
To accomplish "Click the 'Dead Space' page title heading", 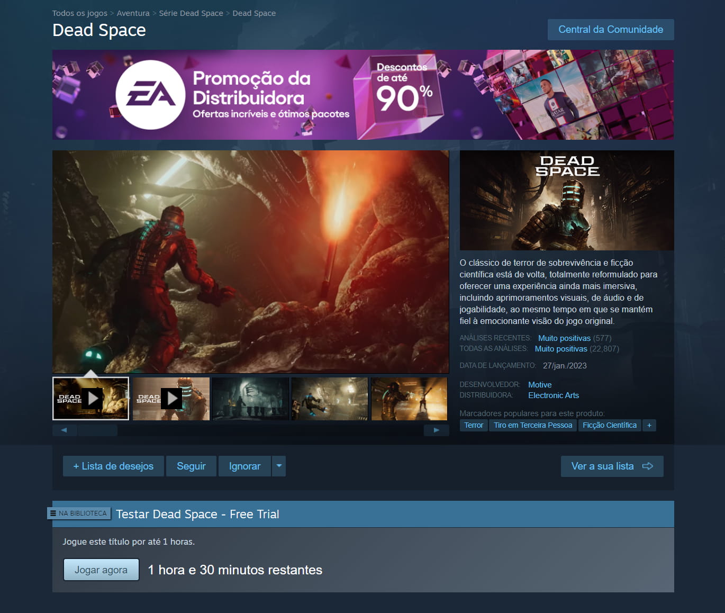I will pos(99,30).
